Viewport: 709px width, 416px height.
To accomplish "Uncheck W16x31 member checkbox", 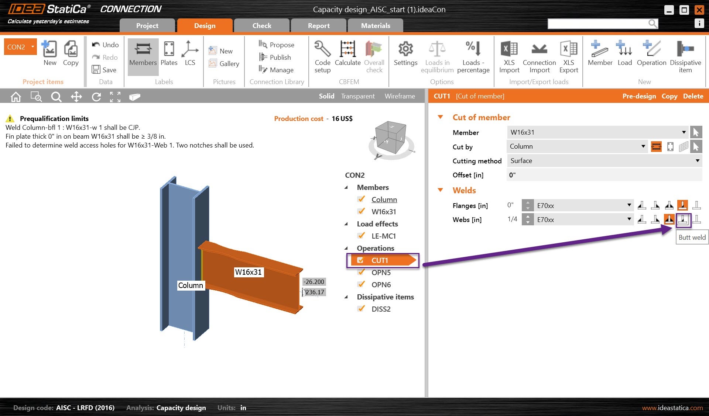I will pyautogui.click(x=361, y=212).
